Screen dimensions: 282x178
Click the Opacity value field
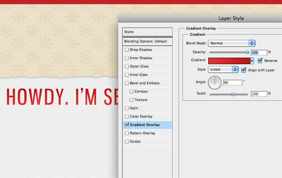point(259,53)
